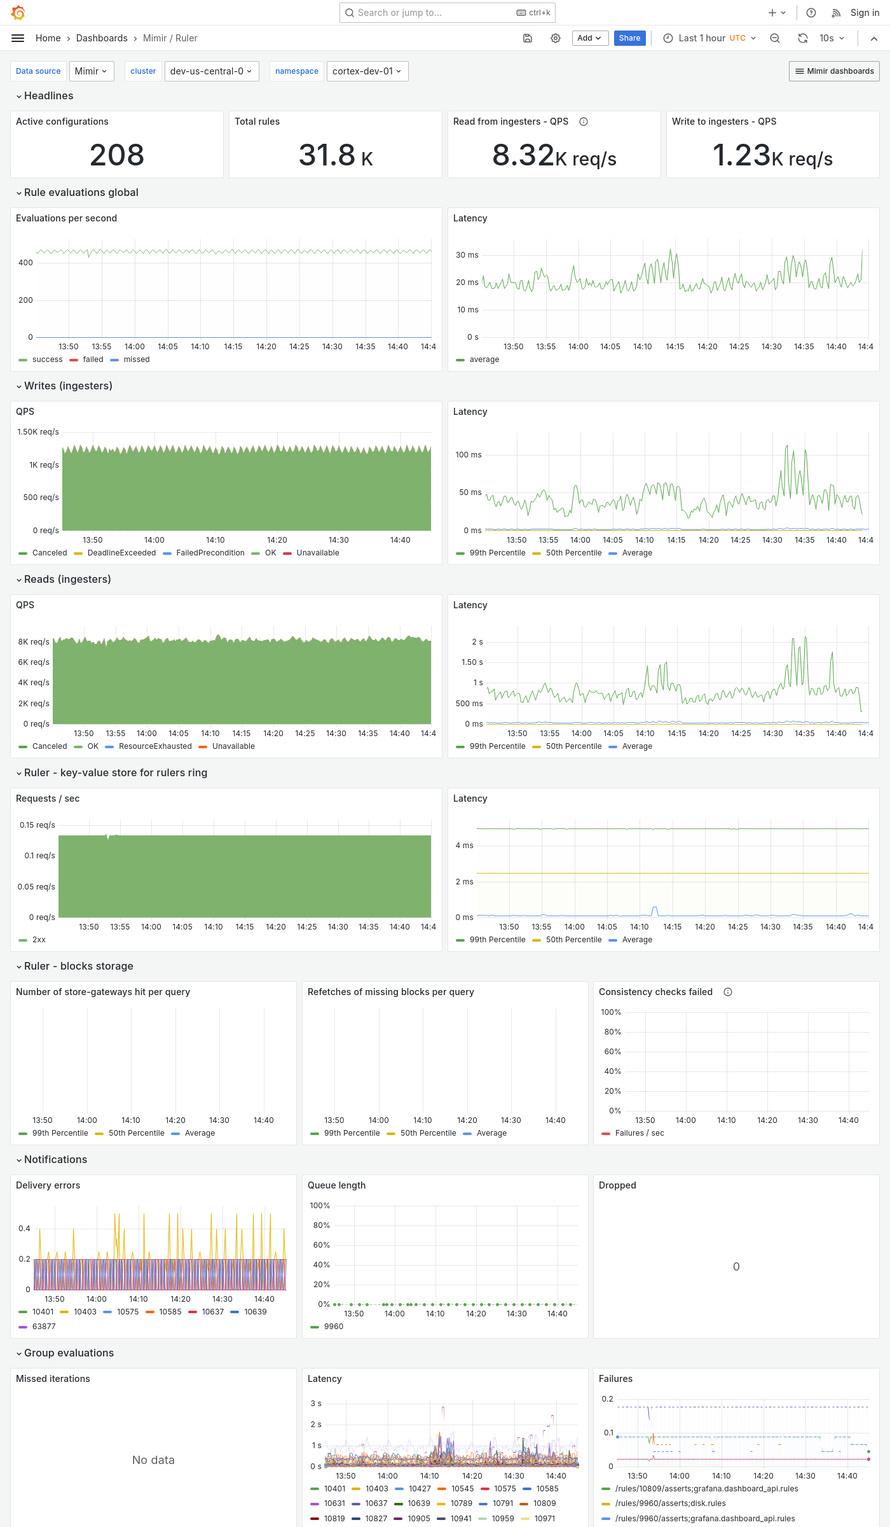Click the Grafana logo icon
Viewport: 890px width, 1527px height.
click(x=18, y=12)
